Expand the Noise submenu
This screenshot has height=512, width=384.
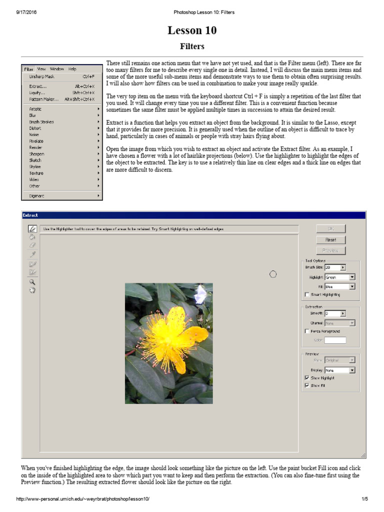62,134
